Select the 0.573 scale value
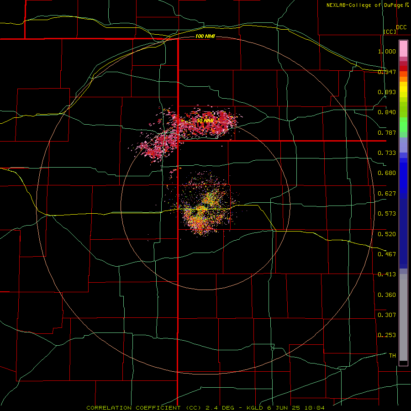The width and height of the screenshot is (411, 411). [x=387, y=214]
